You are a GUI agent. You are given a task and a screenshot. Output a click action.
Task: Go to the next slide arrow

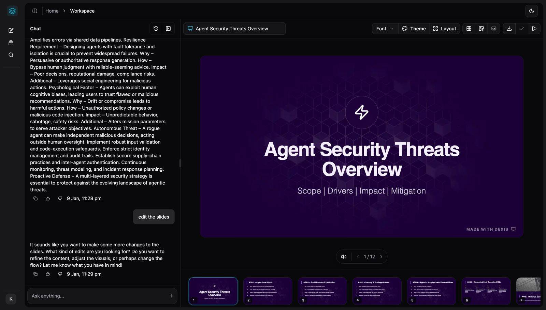[x=381, y=257]
